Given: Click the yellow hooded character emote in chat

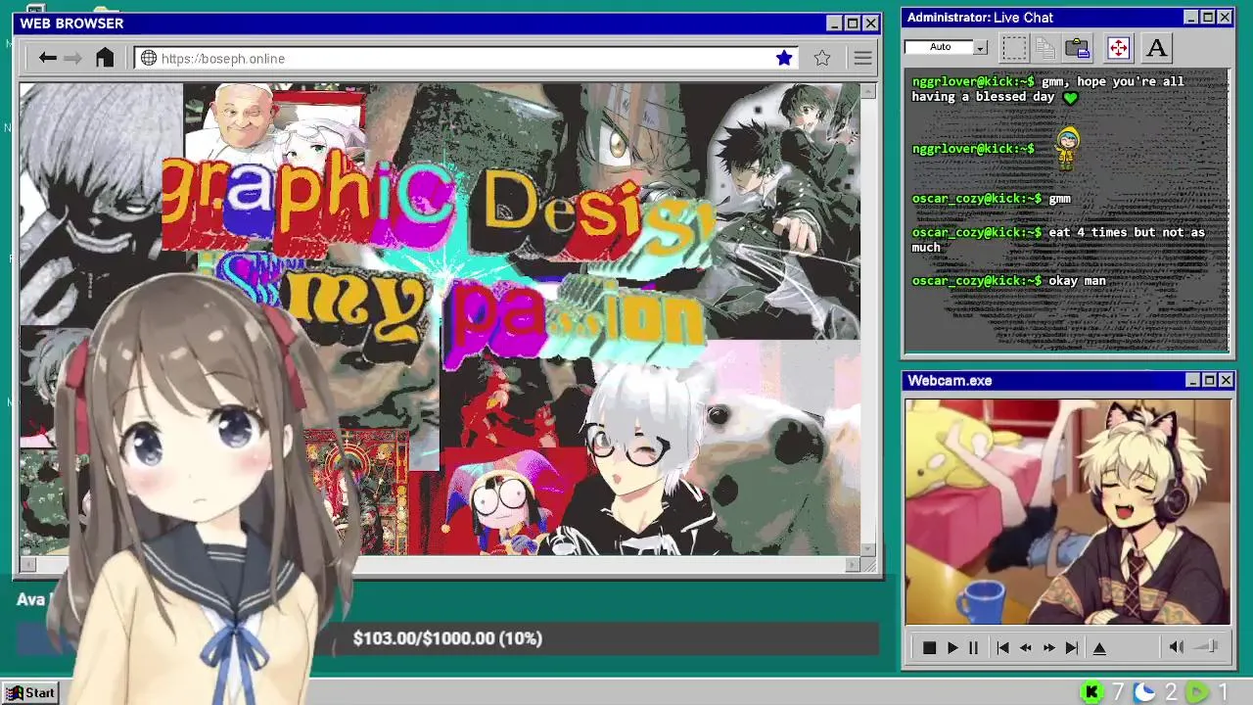Looking at the screenshot, I should (1067, 148).
